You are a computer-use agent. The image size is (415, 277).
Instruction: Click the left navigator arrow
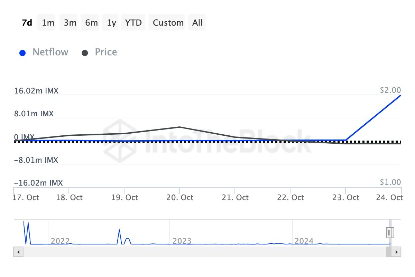18,252
